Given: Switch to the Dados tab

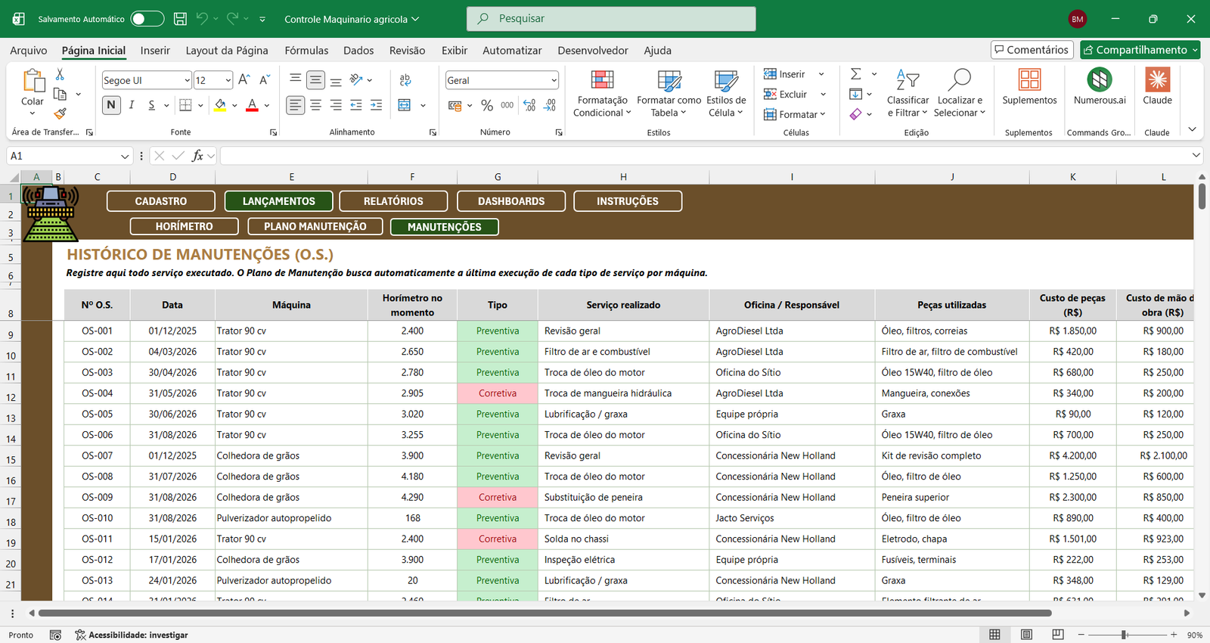Looking at the screenshot, I should coord(358,51).
